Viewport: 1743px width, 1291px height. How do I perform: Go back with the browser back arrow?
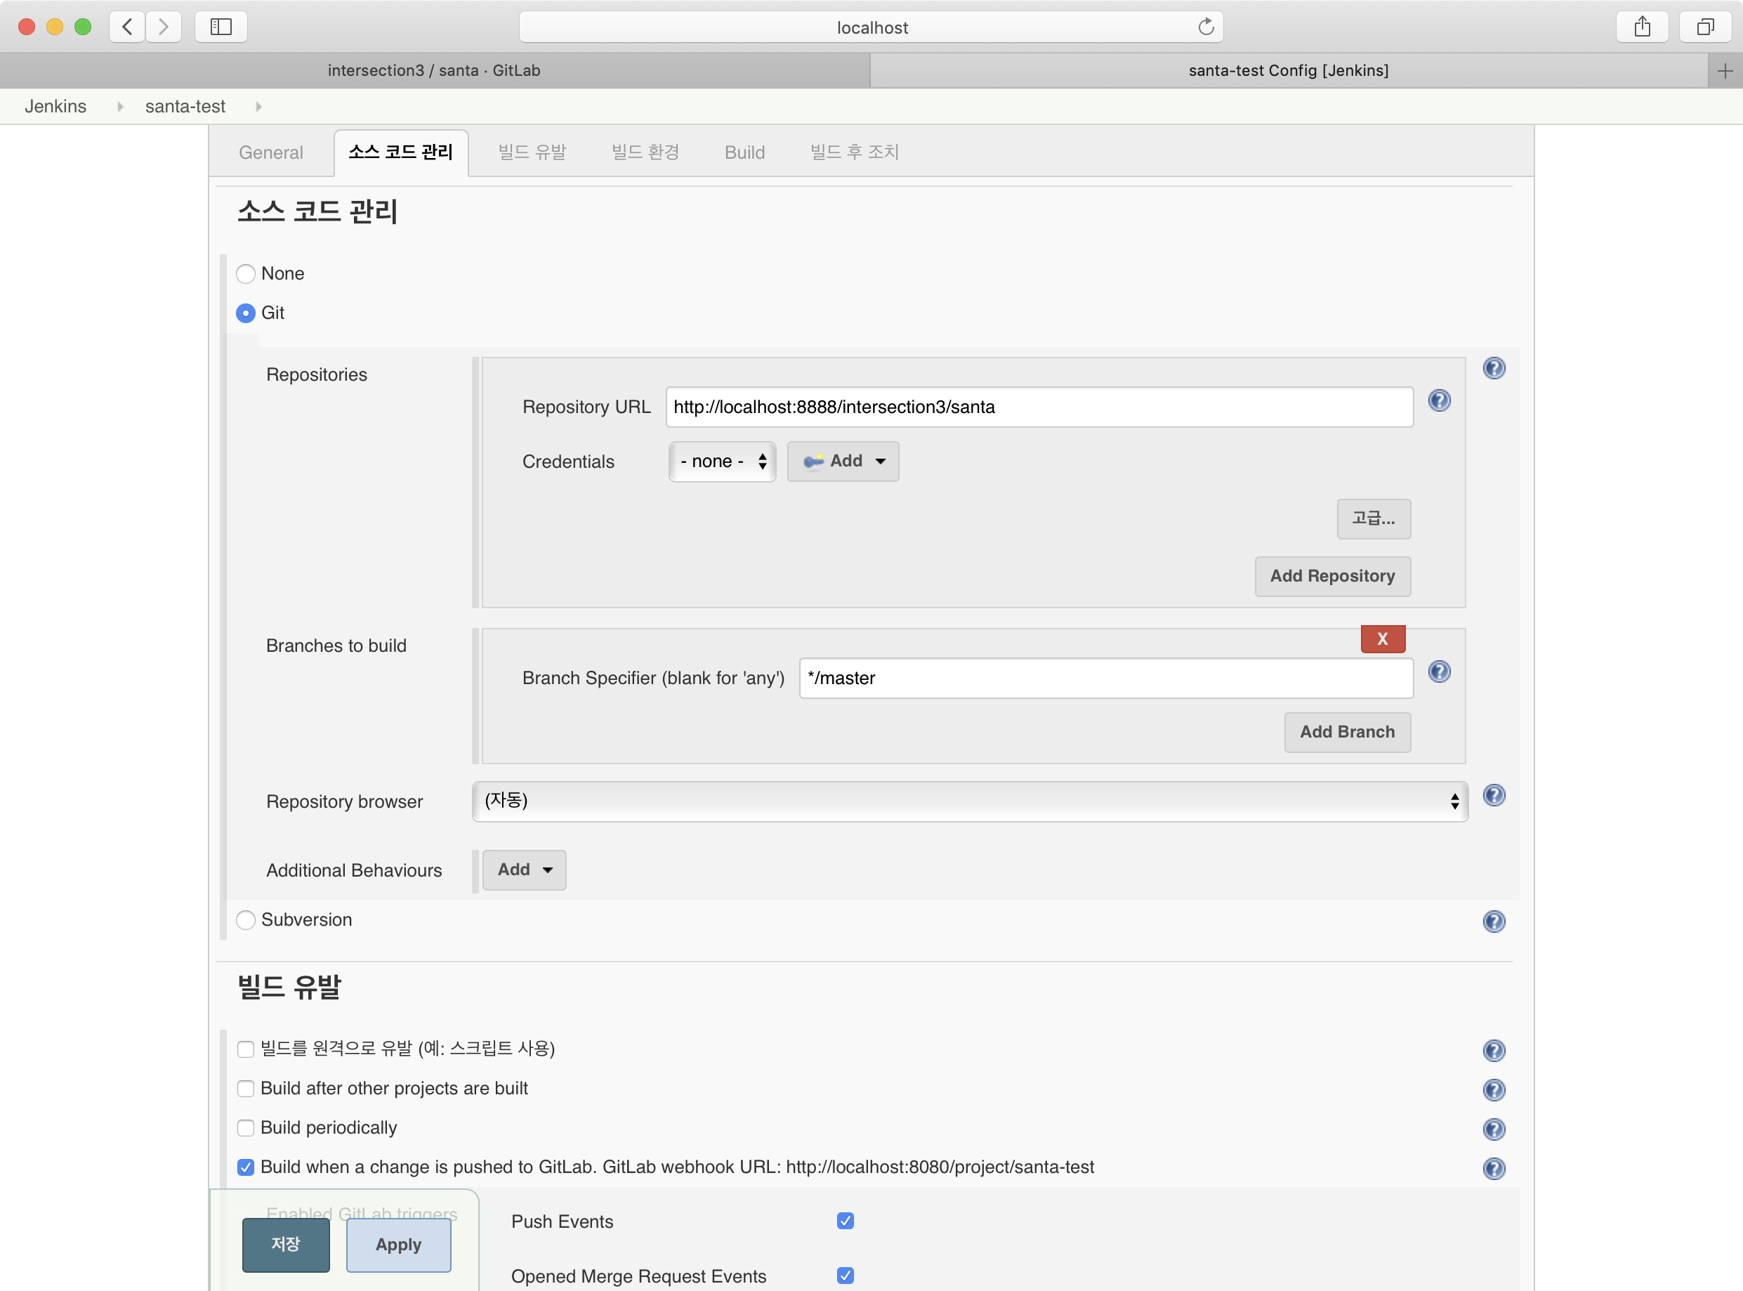127,27
